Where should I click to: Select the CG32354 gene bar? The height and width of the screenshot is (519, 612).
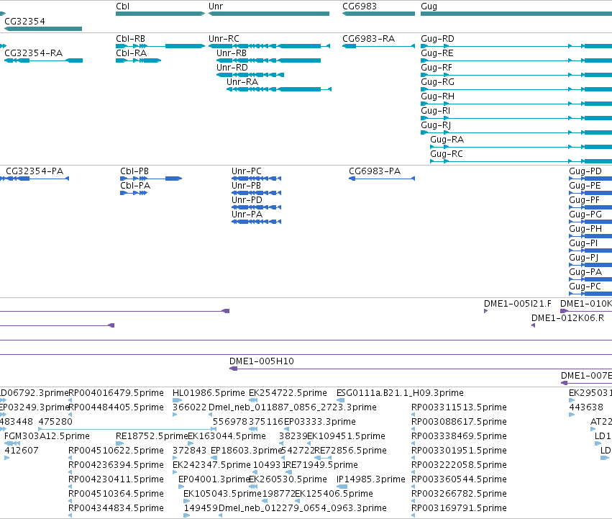point(43,29)
